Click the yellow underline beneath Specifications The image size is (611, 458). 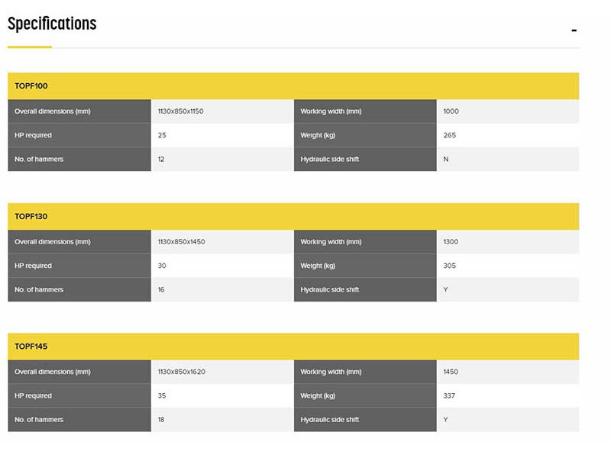point(30,47)
